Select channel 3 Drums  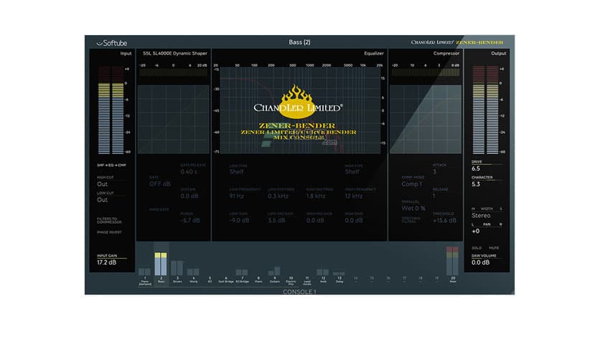coord(177,272)
